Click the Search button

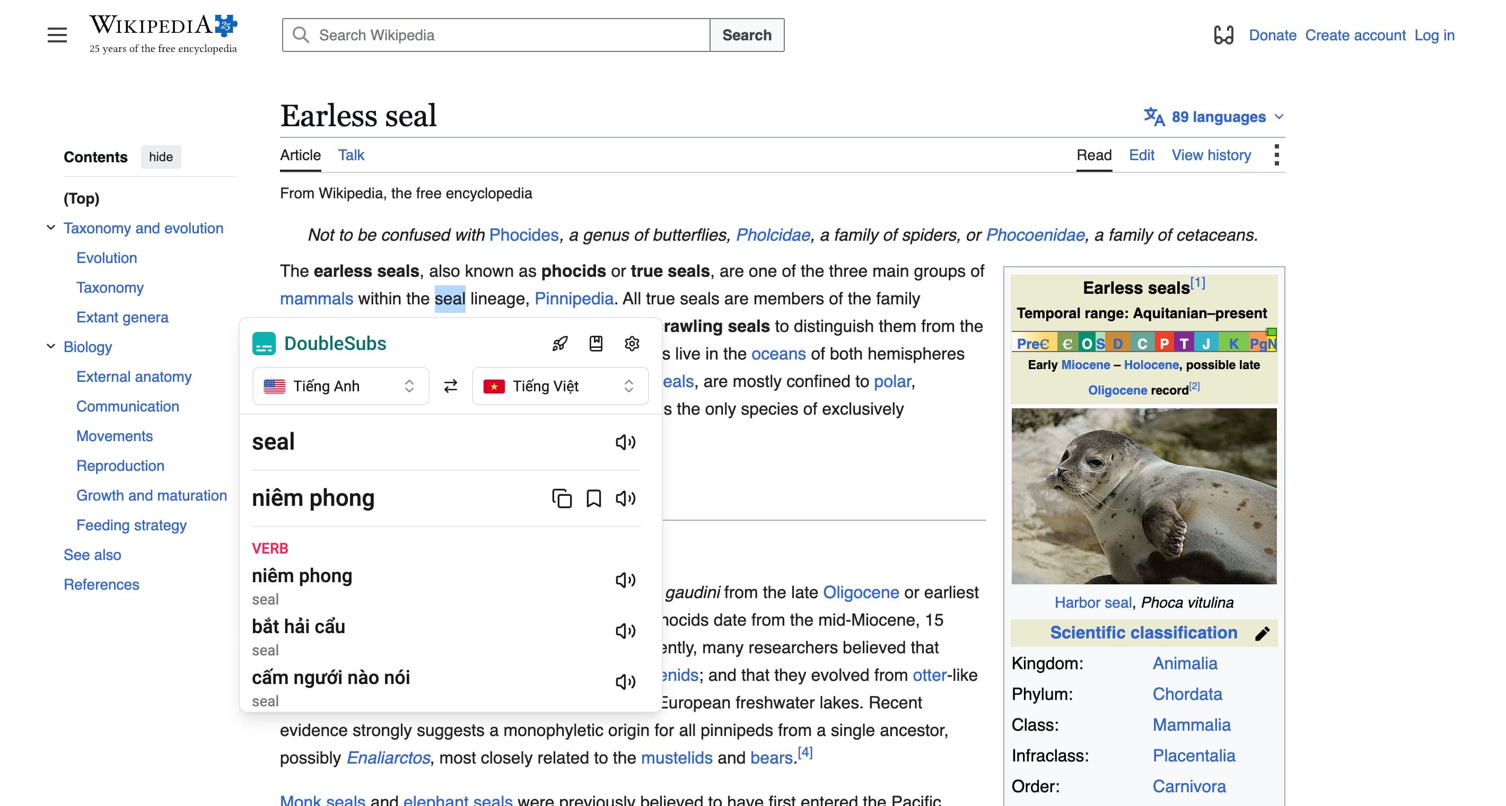pyautogui.click(x=747, y=35)
